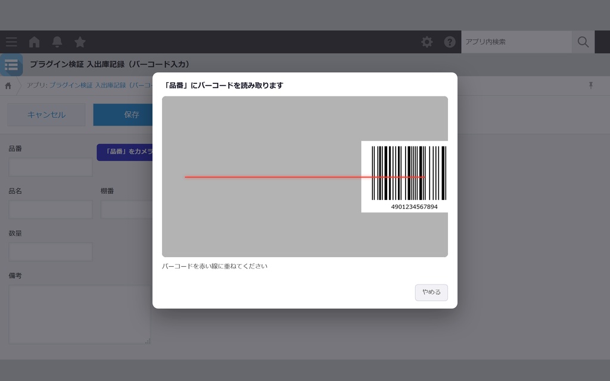Open the プラグイン検証 breadcrumb link
This screenshot has width=610, height=381.
(100, 86)
